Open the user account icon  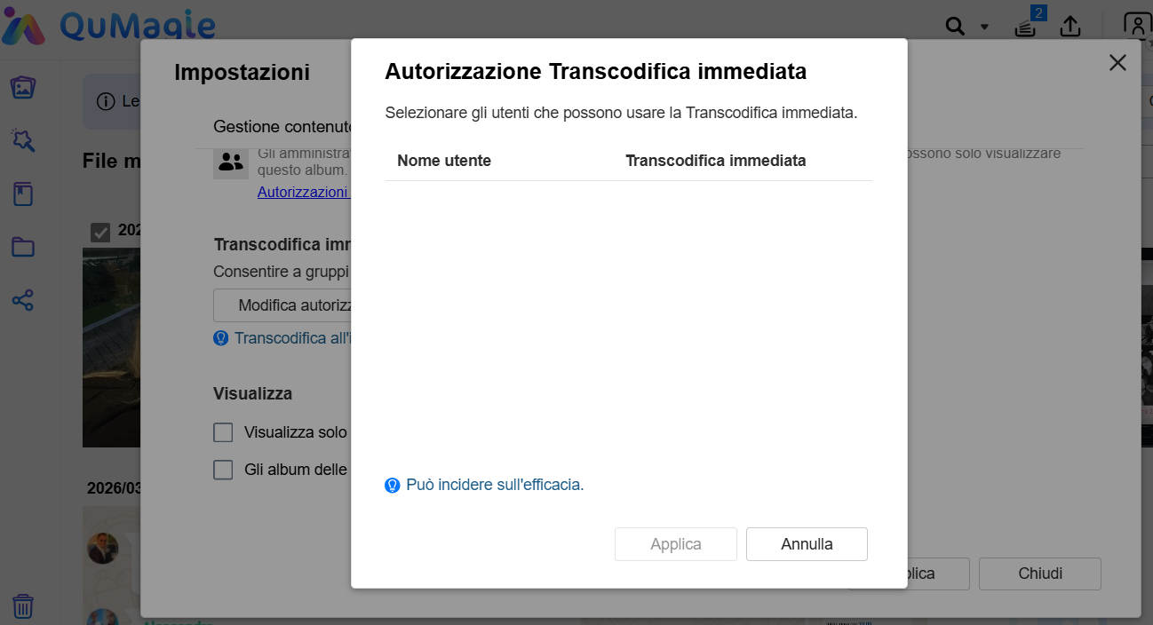point(1136,27)
